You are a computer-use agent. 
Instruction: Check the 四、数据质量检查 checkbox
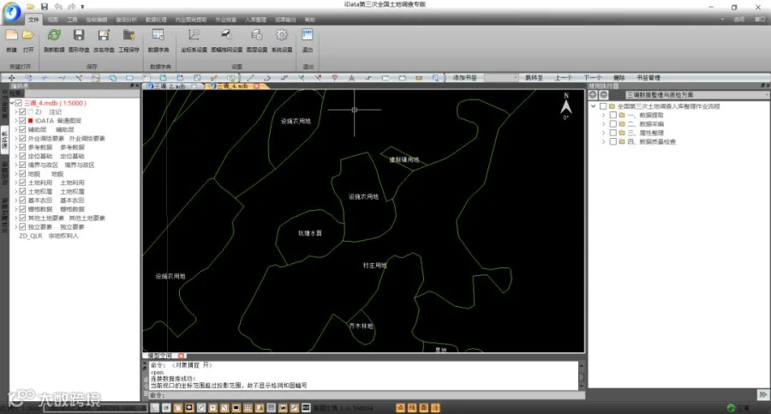(613, 141)
